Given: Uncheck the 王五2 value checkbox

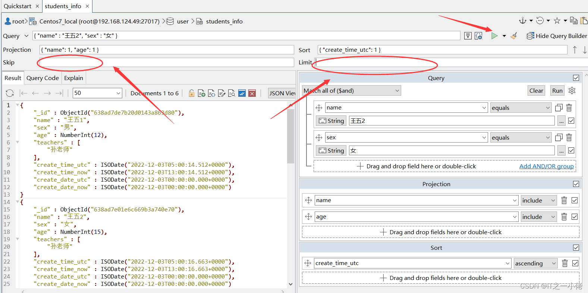Looking at the screenshot, I should tap(571, 121).
